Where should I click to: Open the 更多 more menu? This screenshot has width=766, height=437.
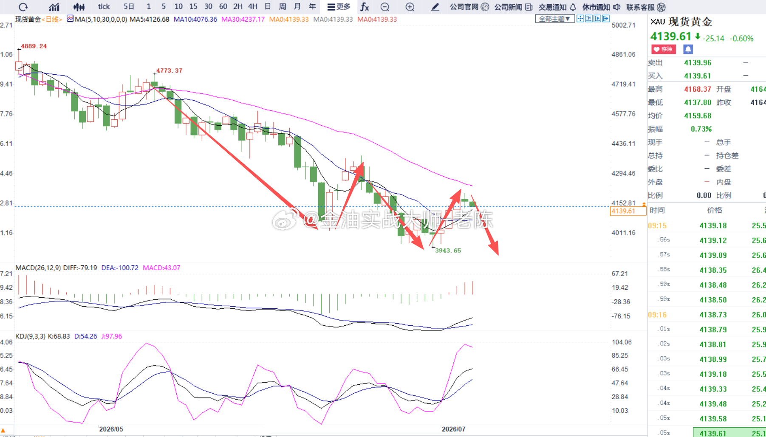point(339,7)
